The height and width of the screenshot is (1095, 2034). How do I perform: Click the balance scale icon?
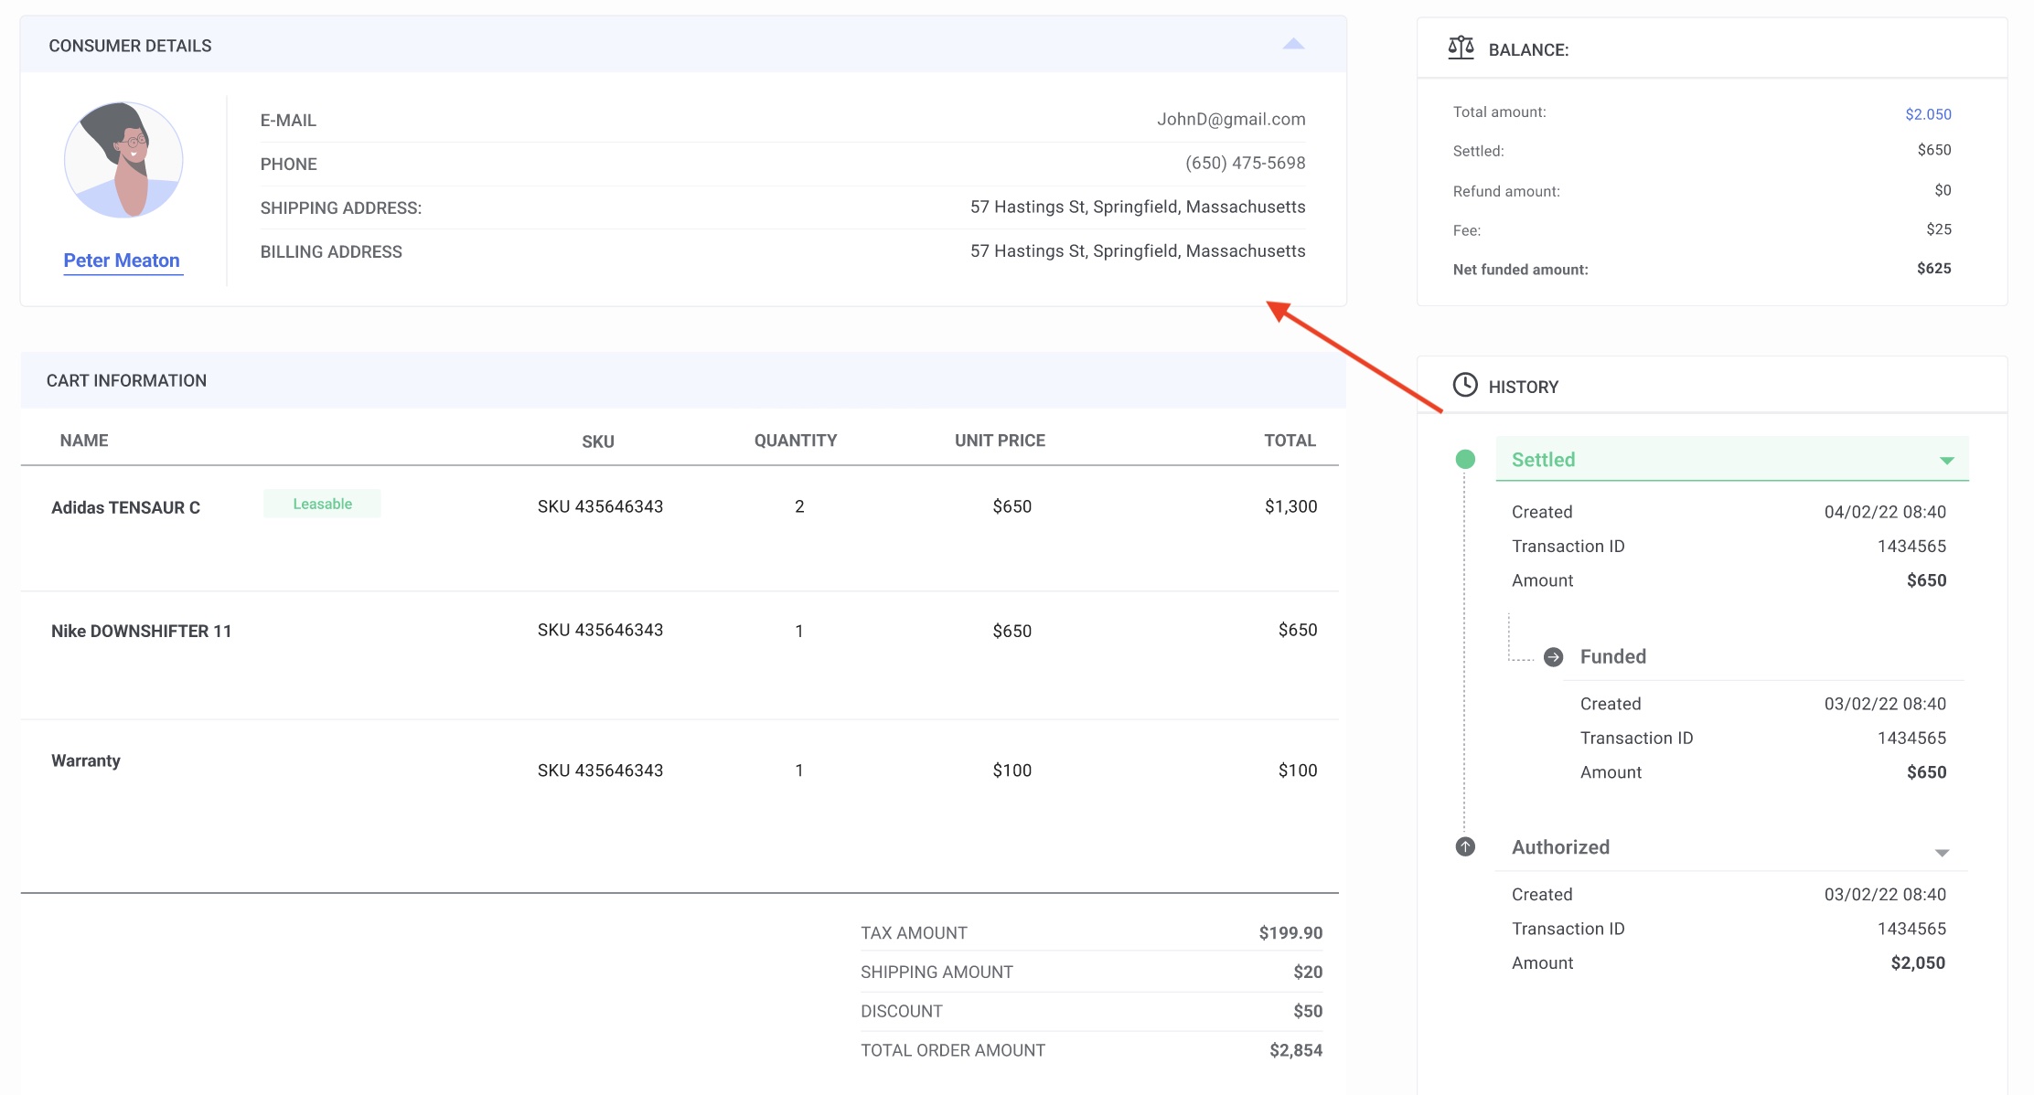click(x=1461, y=48)
